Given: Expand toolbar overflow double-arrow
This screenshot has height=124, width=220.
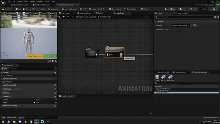Looking at the screenshot, I should pyautogui.click(x=166, y=9).
